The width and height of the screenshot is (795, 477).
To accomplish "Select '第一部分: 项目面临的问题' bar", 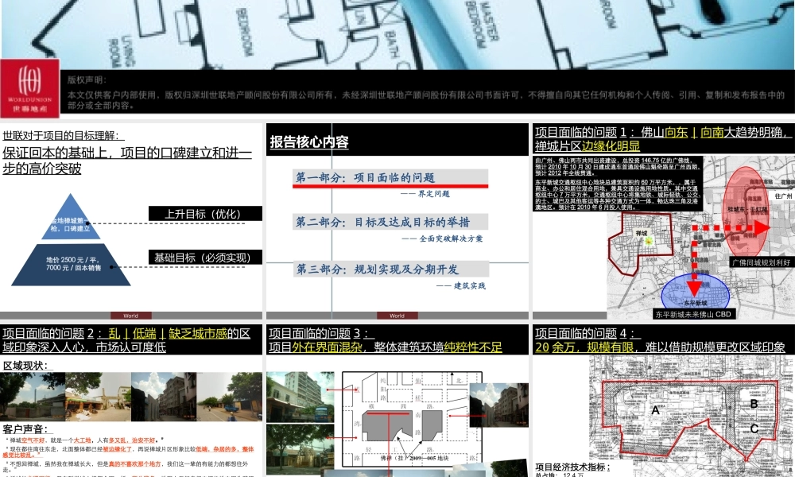I will coord(390,178).
